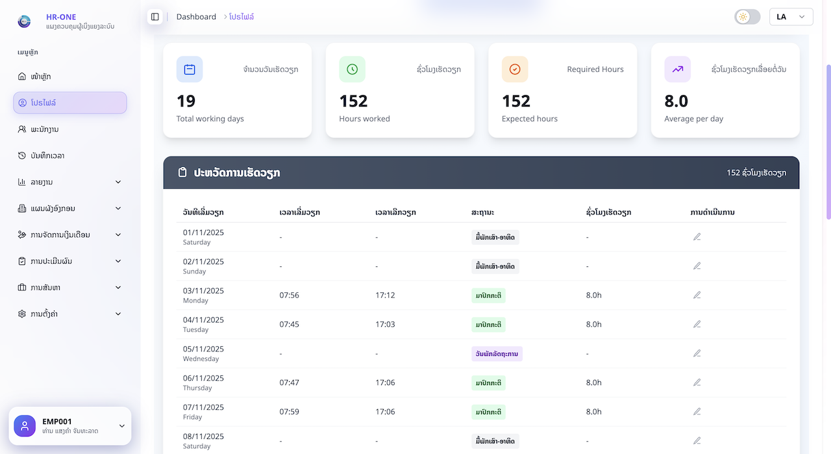Open the EMP001 account menu

click(121, 426)
